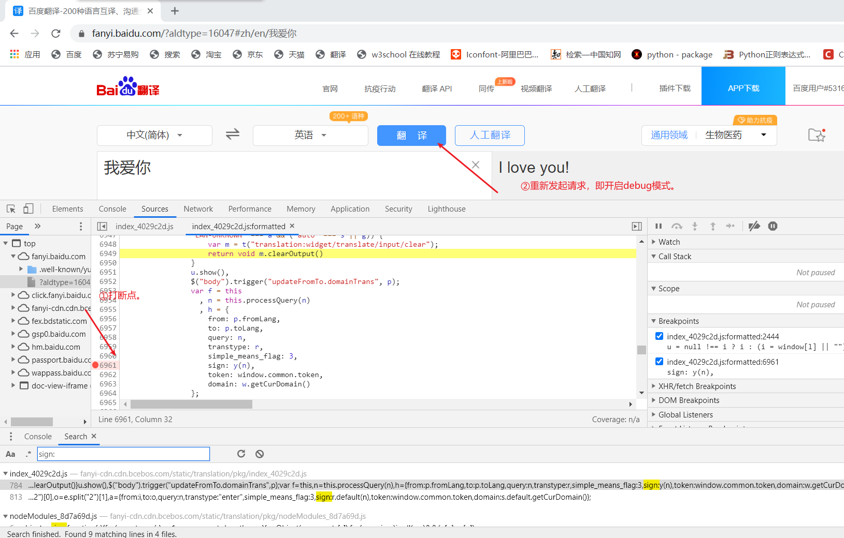The width and height of the screenshot is (844, 538).
Task: Deactivate breakpoints icon
Action: pyautogui.click(x=754, y=226)
